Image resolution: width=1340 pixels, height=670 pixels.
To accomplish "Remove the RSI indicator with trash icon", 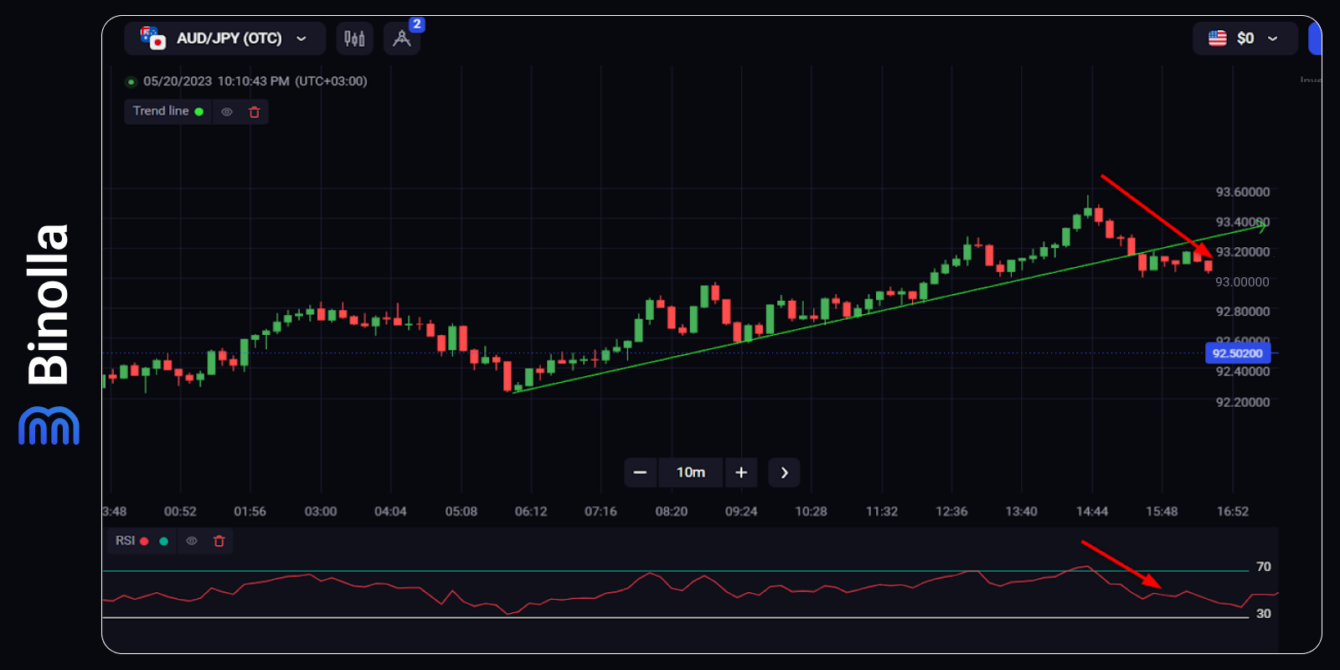I will (219, 541).
